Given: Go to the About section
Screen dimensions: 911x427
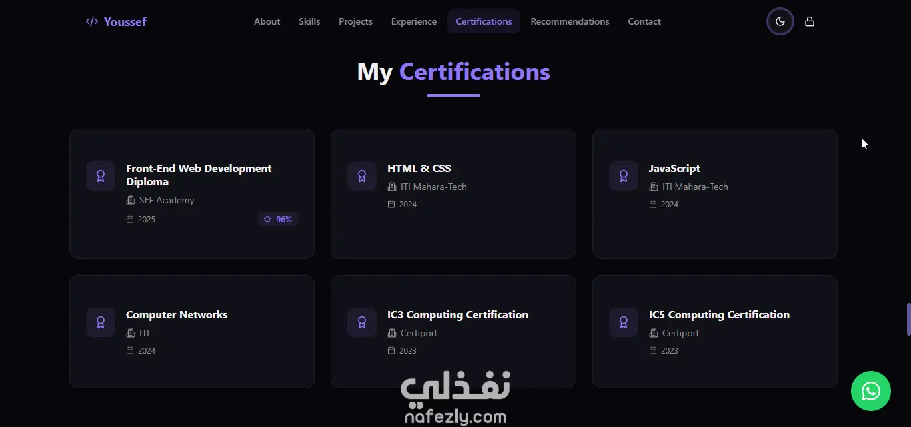Looking at the screenshot, I should [267, 21].
